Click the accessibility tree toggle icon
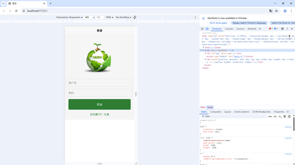The width and height of the screenshot is (295, 165). tap(289, 36)
